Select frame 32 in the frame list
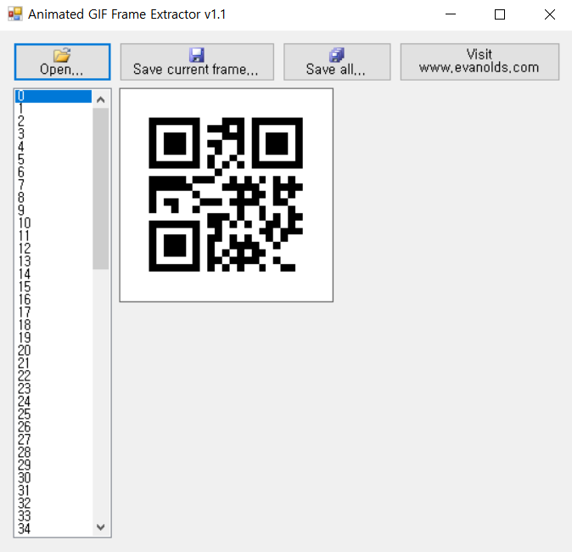 coord(53,504)
